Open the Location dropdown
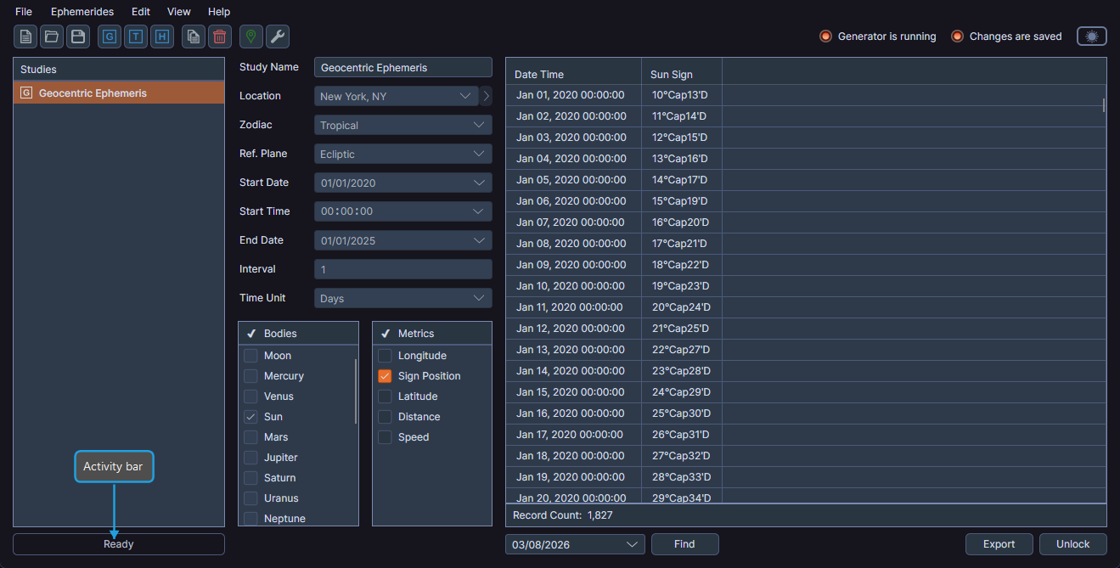The height and width of the screenshot is (568, 1120). [x=395, y=96]
